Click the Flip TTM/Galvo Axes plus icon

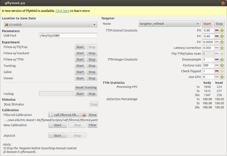click(222, 54)
